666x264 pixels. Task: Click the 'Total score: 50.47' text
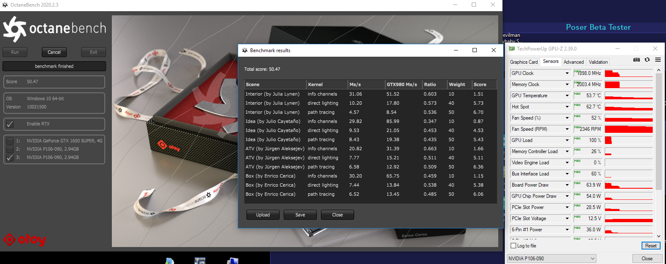[x=262, y=69]
